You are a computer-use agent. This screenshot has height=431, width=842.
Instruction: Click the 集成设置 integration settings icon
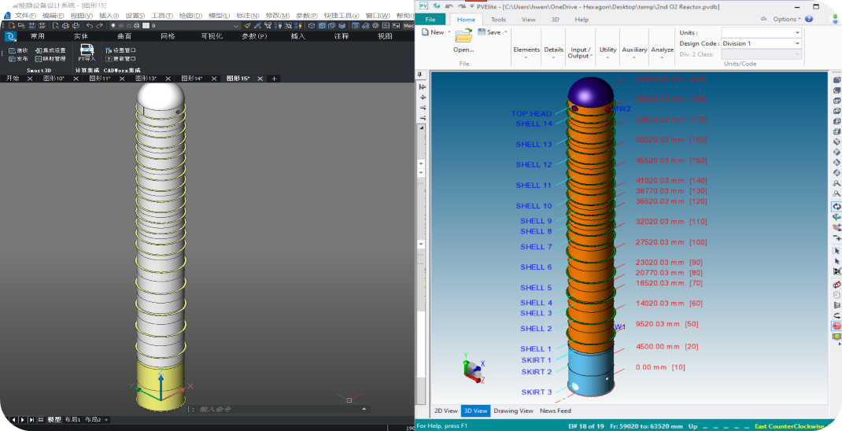pos(39,50)
